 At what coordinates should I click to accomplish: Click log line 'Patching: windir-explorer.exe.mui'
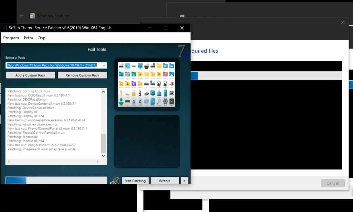coord(33,124)
